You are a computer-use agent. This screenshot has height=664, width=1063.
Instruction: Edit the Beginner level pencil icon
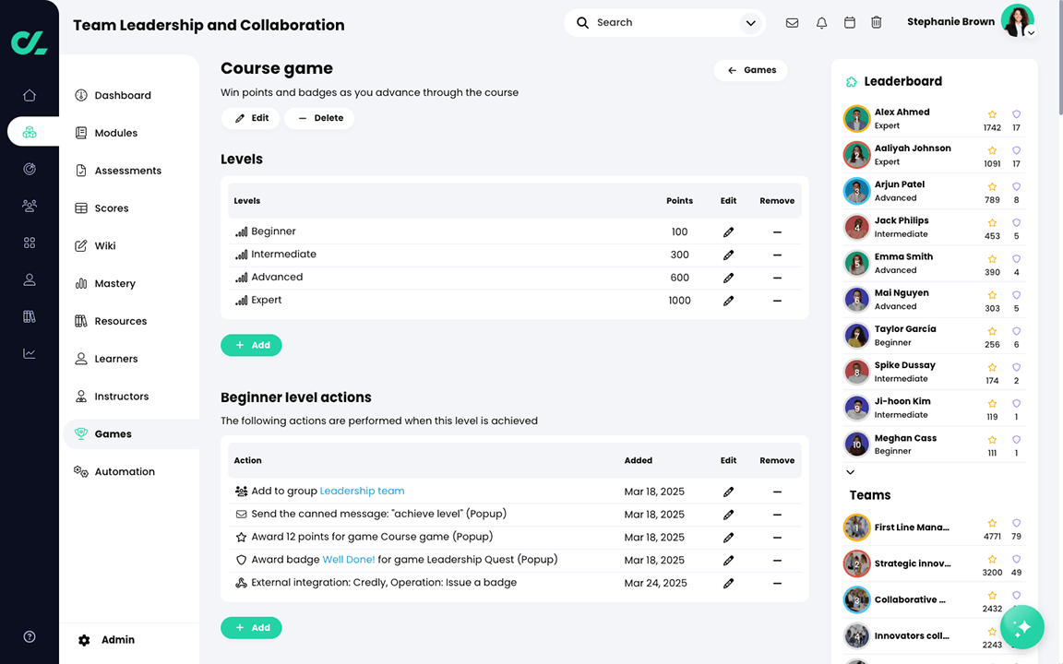(x=728, y=232)
